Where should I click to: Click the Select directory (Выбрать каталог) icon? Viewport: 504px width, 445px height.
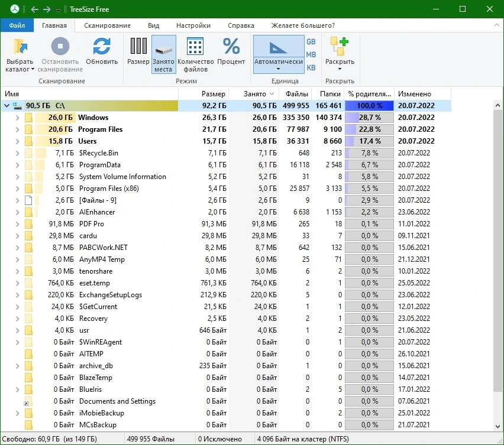pyautogui.click(x=20, y=47)
